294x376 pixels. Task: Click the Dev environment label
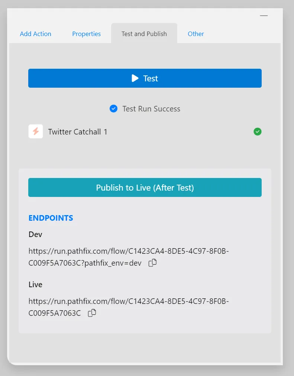coord(35,234)
